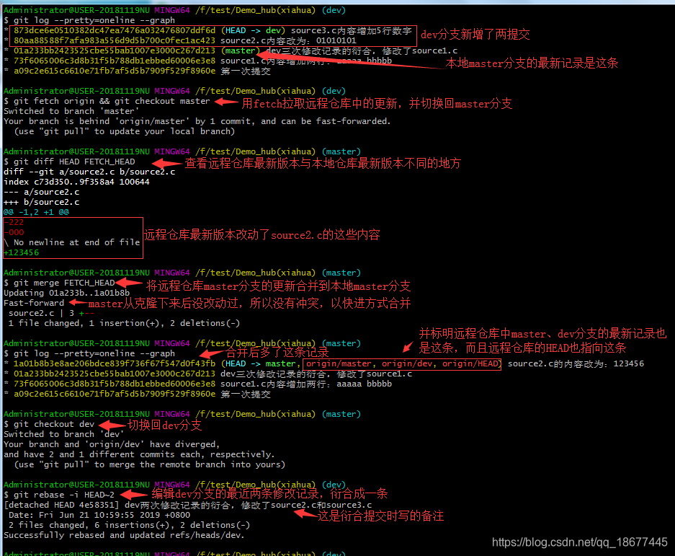Click the '[detached HEAD 4e58351]' text
The height and width of the screenshot is (556, 675).
point(61,505)
